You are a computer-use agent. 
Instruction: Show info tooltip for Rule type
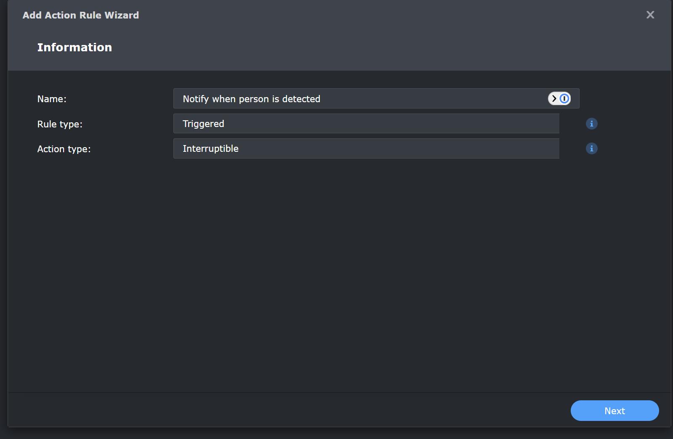[x=591, y=124]
